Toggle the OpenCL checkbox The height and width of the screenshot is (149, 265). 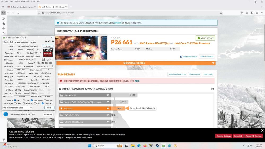(x=15, y=100)
